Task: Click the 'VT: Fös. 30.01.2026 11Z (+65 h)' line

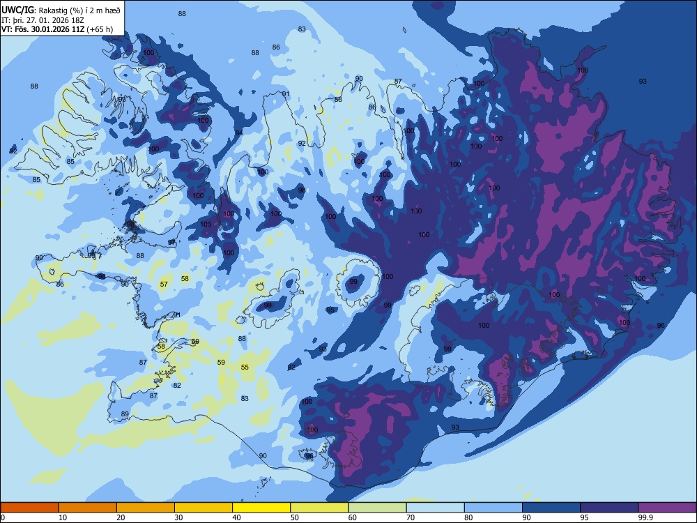Action: [x=57, y=29]
